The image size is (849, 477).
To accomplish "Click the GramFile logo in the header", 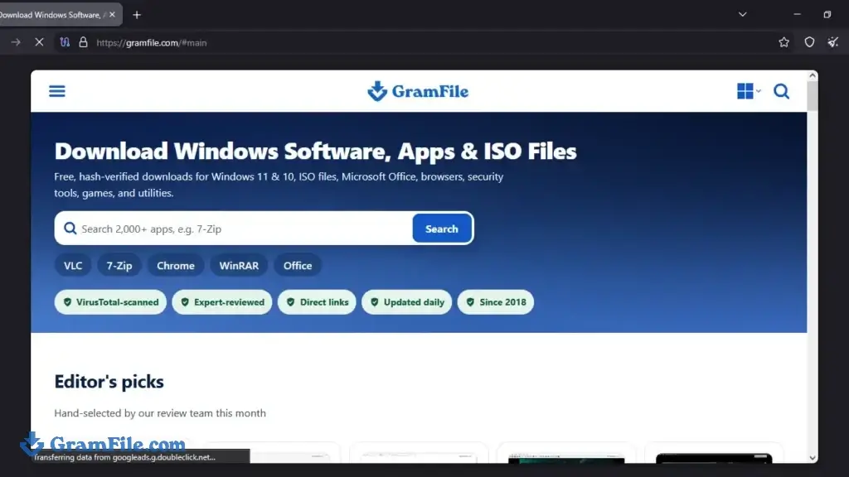I will (x=418, y=91).
